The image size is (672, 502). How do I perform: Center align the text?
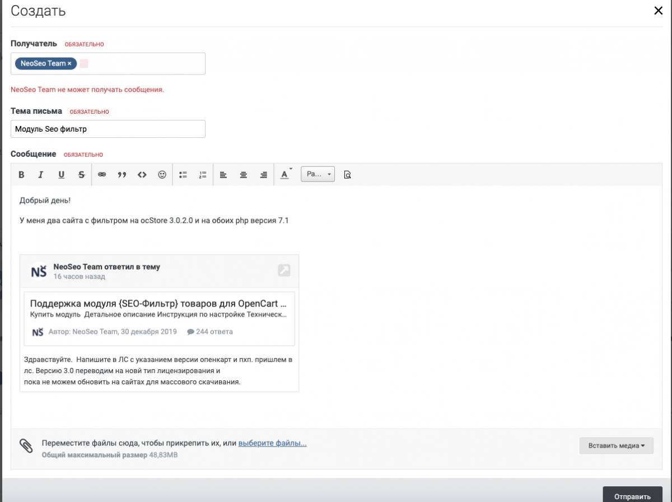243,174
